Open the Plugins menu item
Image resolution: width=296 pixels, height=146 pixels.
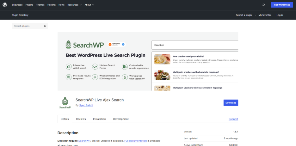pos(29,5)
